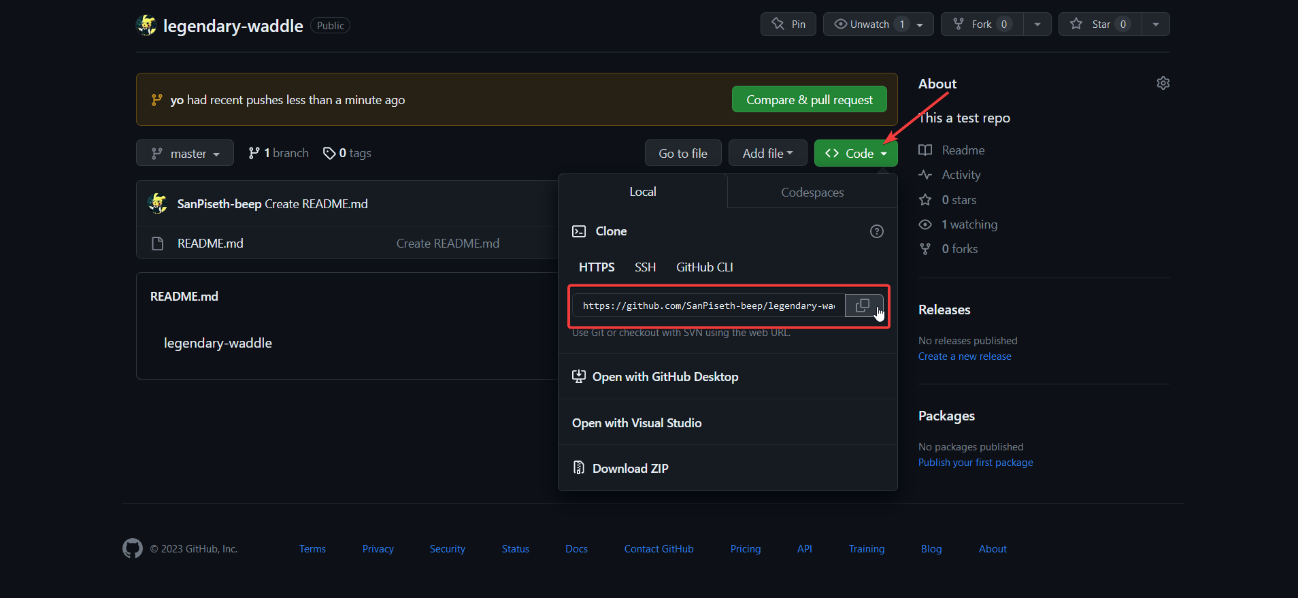Click Go to file button
1298x598 pixels.
pyautogui.click(x=683, y=153)
